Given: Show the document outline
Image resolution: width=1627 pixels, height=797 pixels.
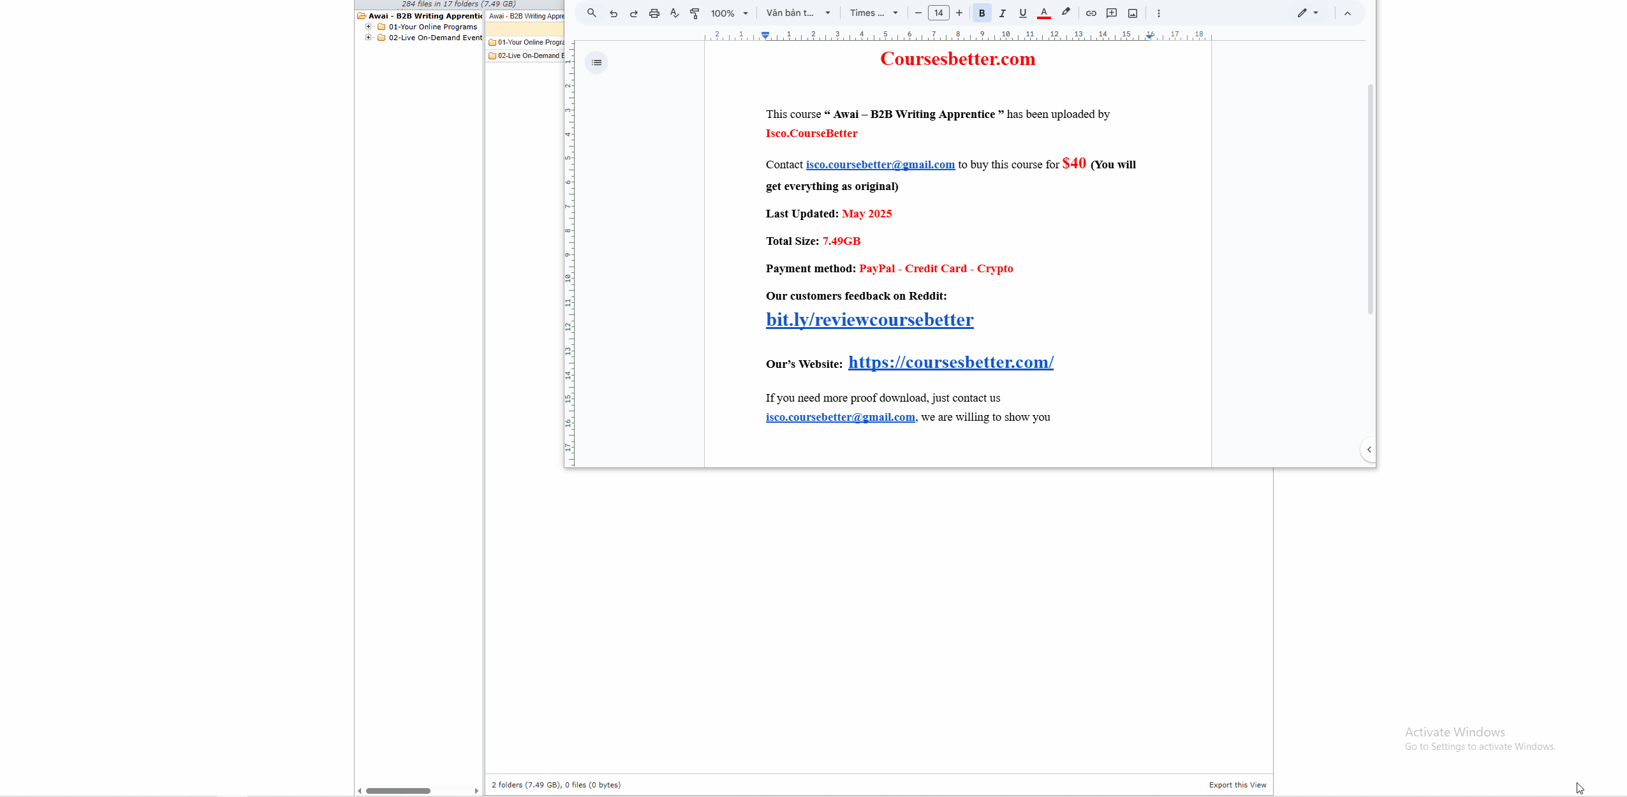Looking at the screenshot, I should coord(596,62).
